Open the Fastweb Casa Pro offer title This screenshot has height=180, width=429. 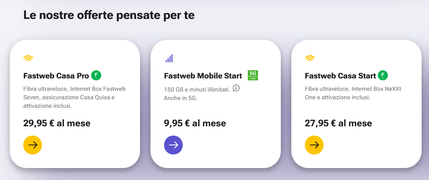[x=56, y=76]
